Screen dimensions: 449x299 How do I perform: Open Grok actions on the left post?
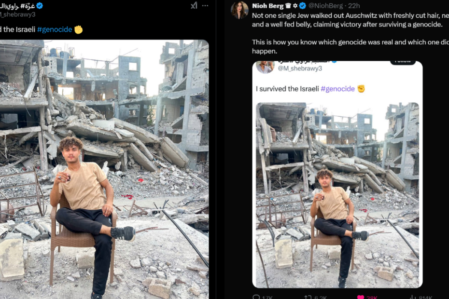[x=194, y=5]
